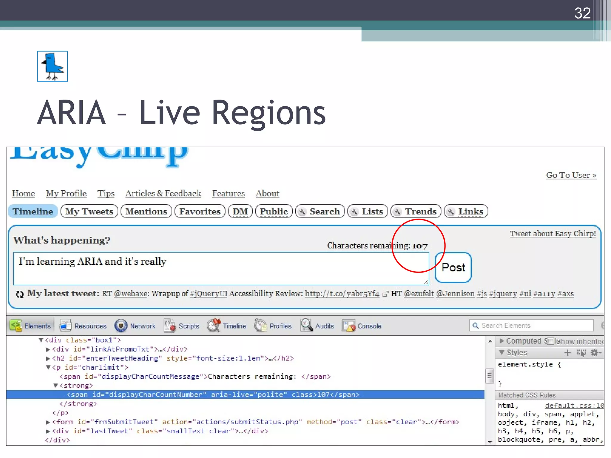
Task: Switch to the Public tab
Action: [x=274, y=211]
